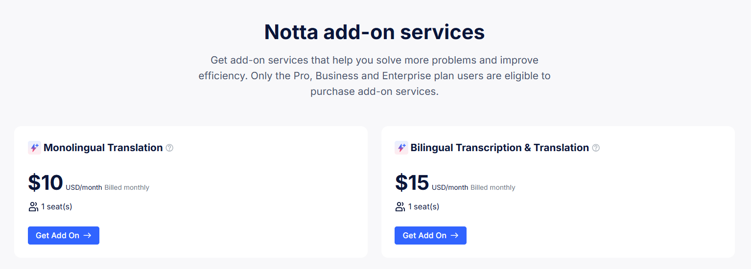Screen dimensions: 751x269
Task: Click '1 seat(s)' in the Bilingual card
Action: coord(423,207)
